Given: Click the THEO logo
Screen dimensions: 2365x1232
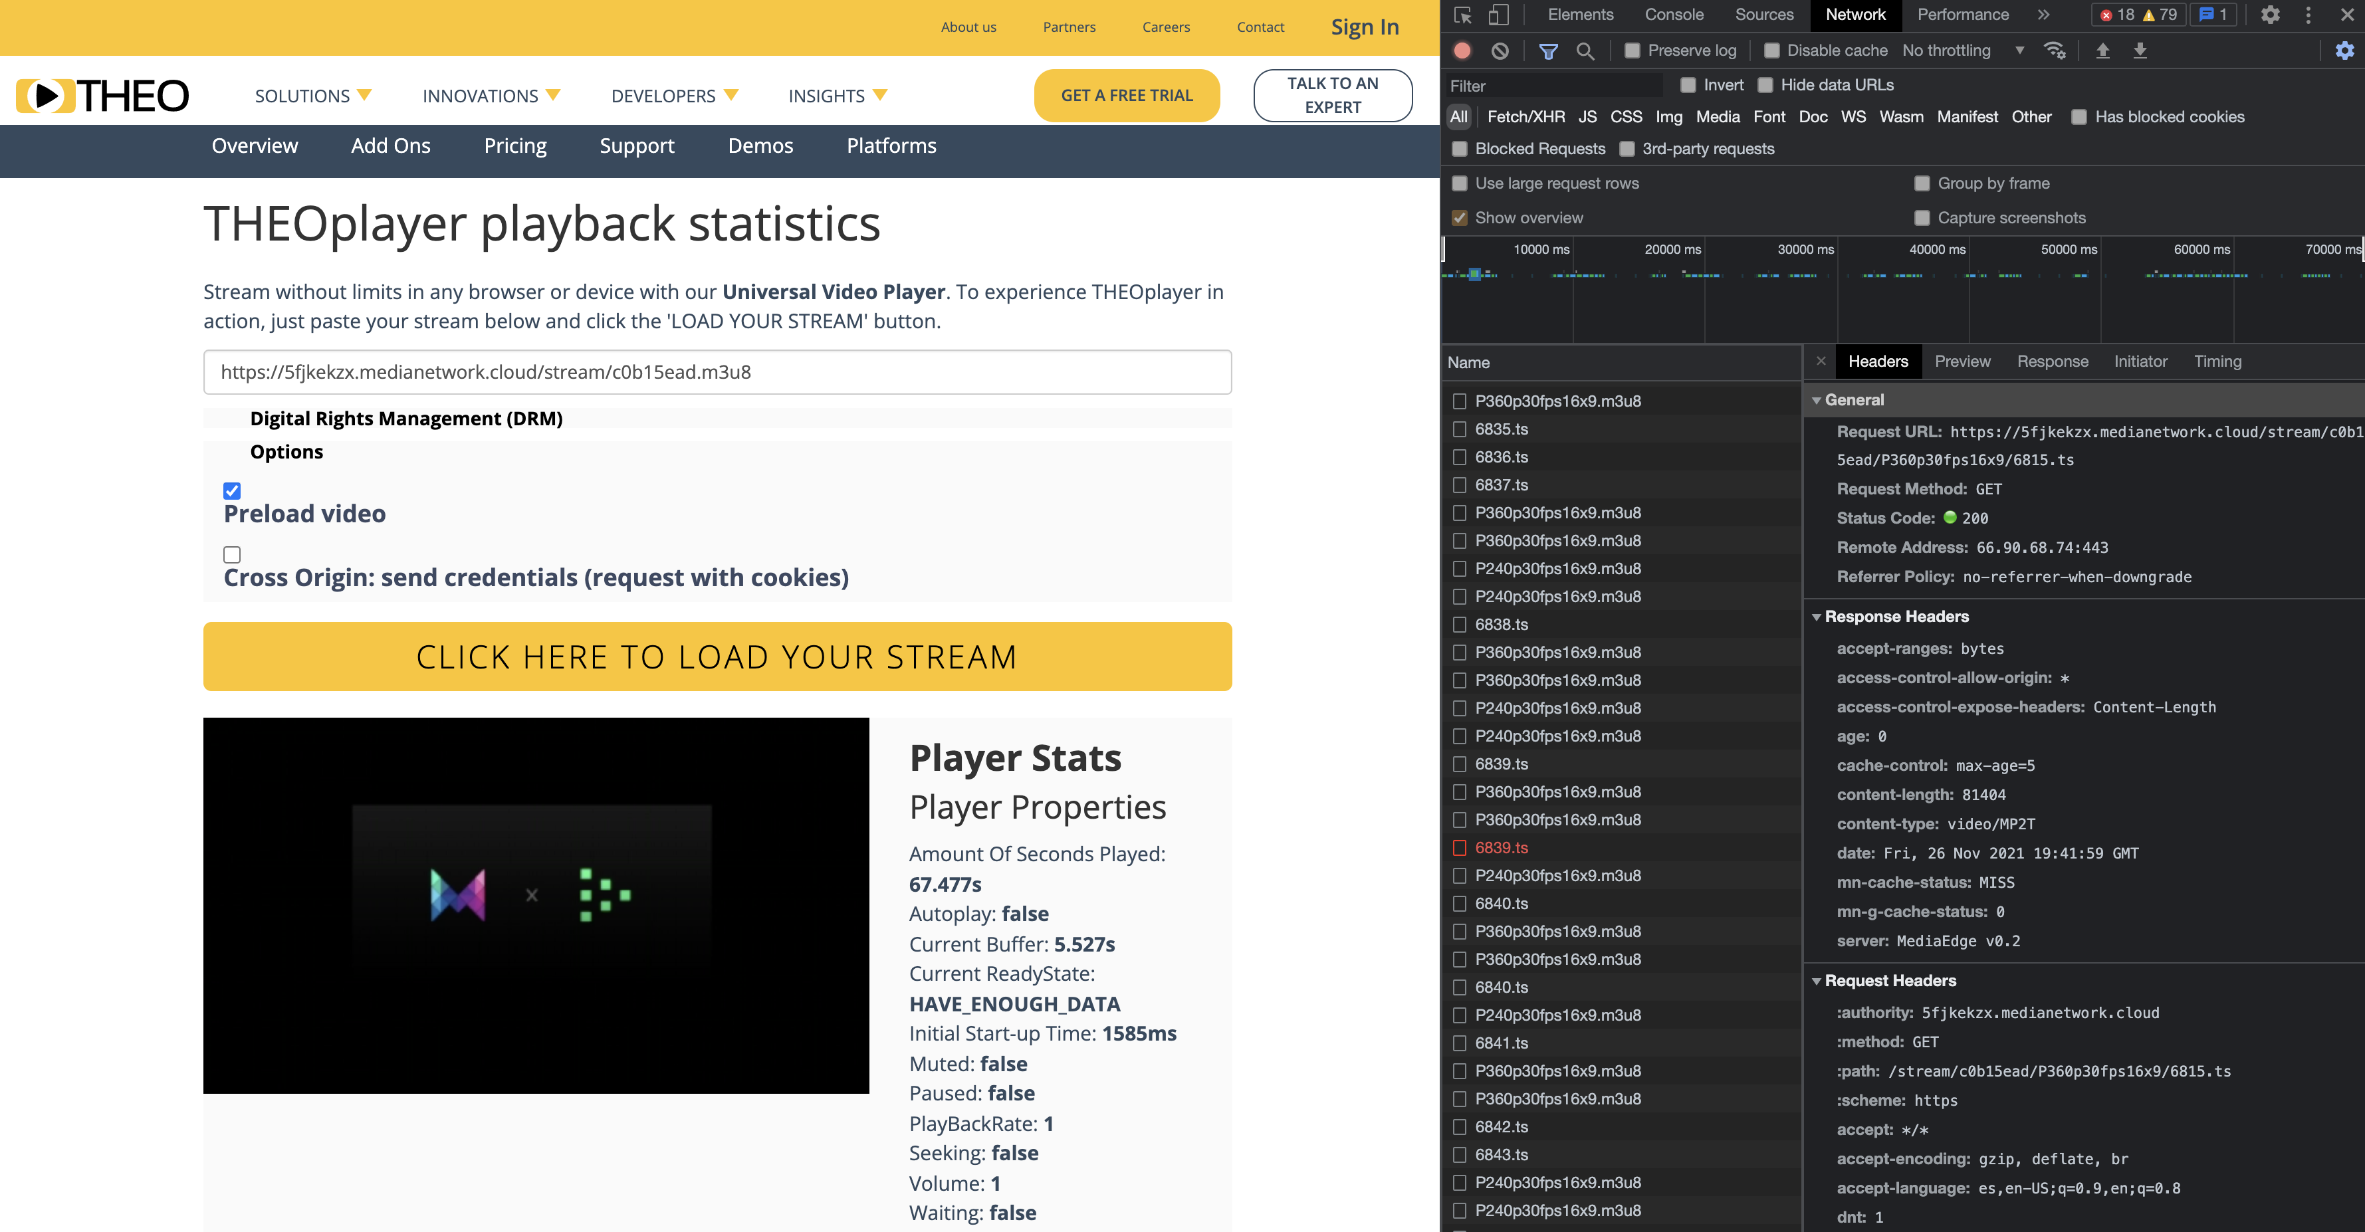Looking at the screenshot, I should point(102,96).
